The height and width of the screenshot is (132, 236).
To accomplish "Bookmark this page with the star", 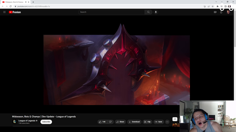I will click(212, 6).
